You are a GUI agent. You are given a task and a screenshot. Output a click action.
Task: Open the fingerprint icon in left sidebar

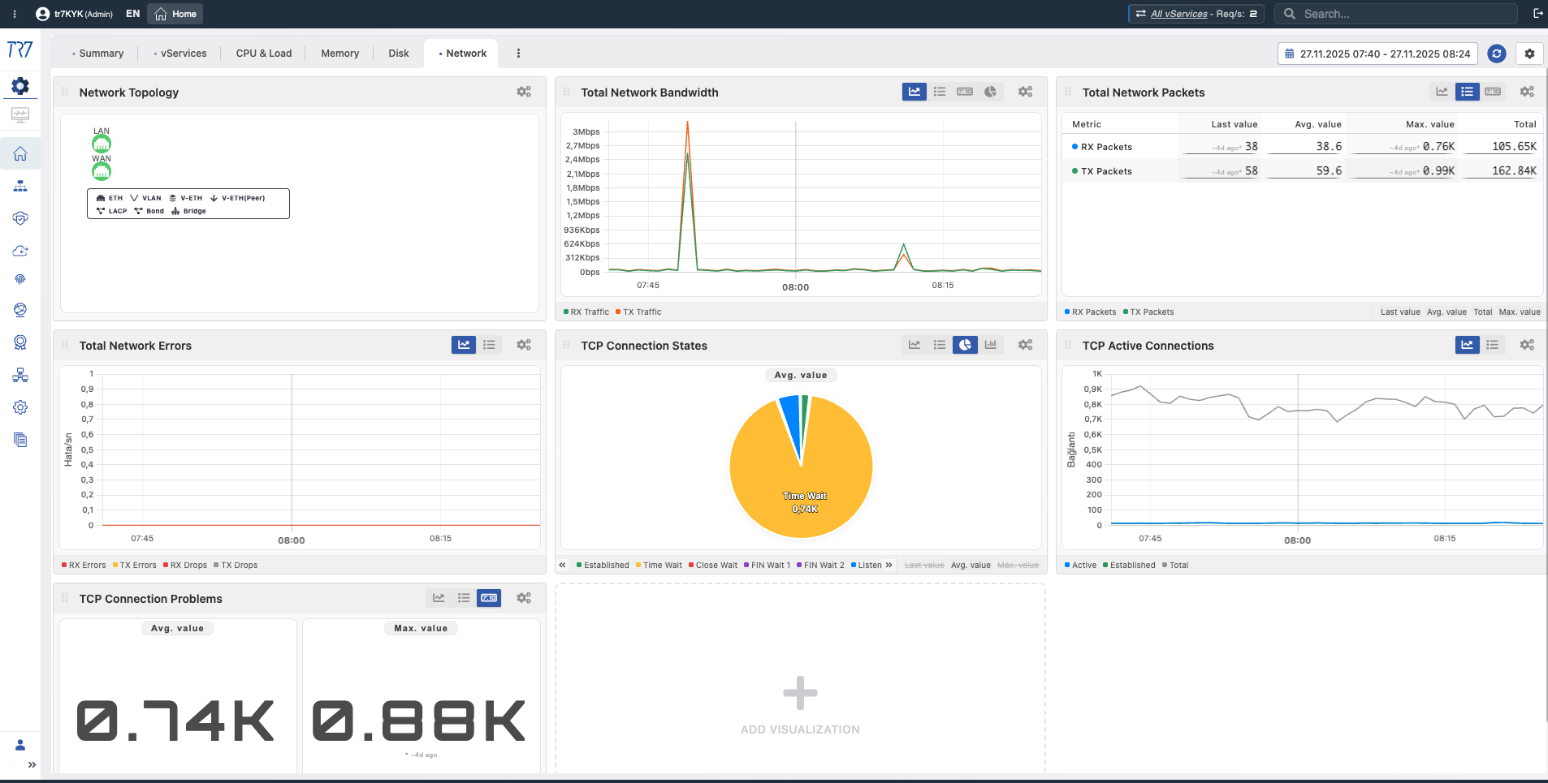click(20, 279)
